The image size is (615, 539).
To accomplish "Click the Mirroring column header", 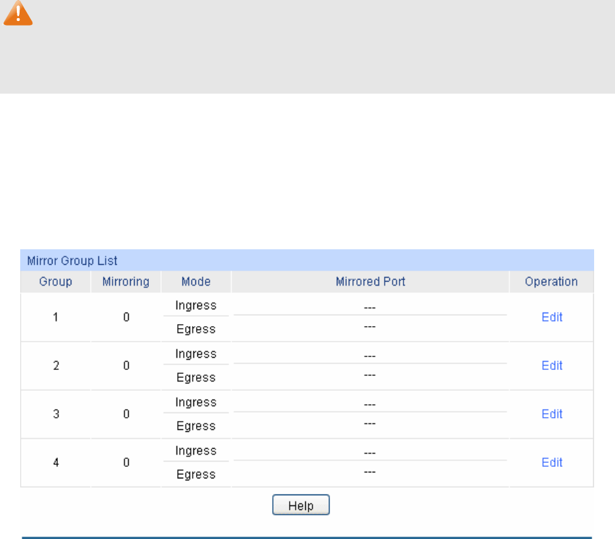I will pyautogui.click(x=125, y=282).
